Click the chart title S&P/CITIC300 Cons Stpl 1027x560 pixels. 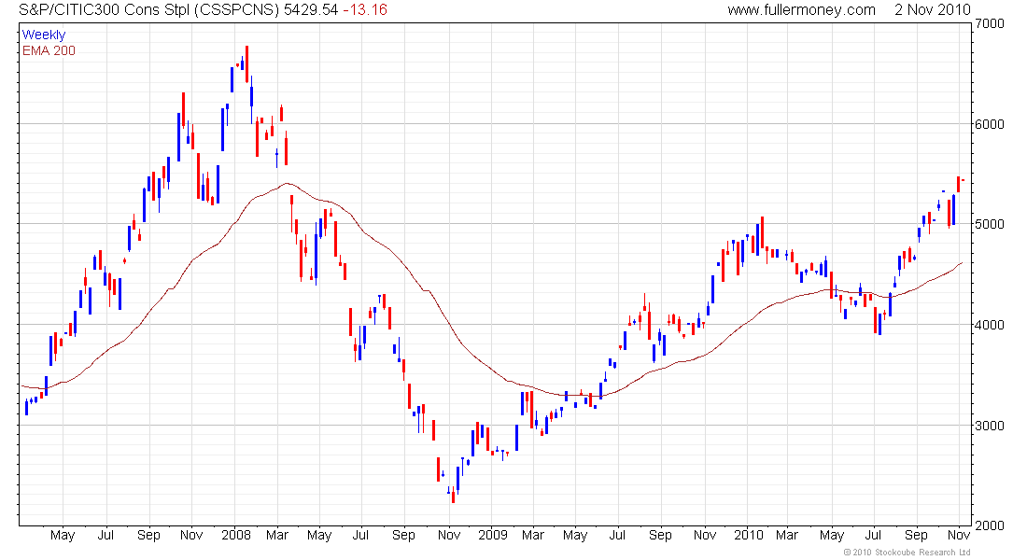[105, 10]
